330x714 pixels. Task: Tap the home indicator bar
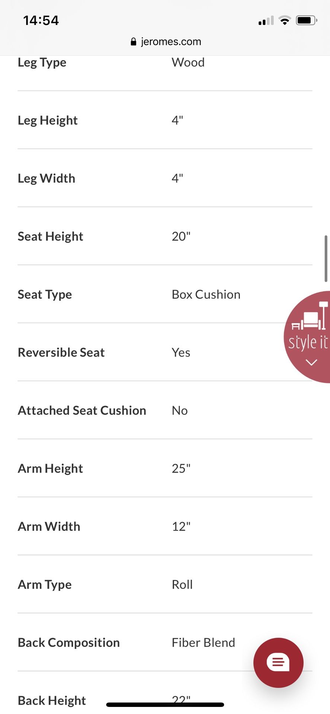165,705
